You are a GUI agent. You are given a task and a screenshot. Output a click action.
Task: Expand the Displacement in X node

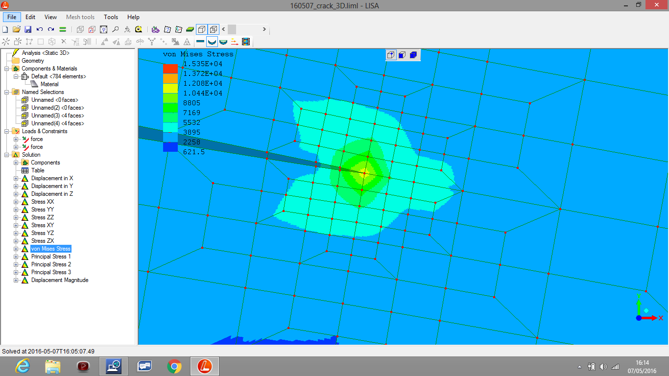[16, 178]
